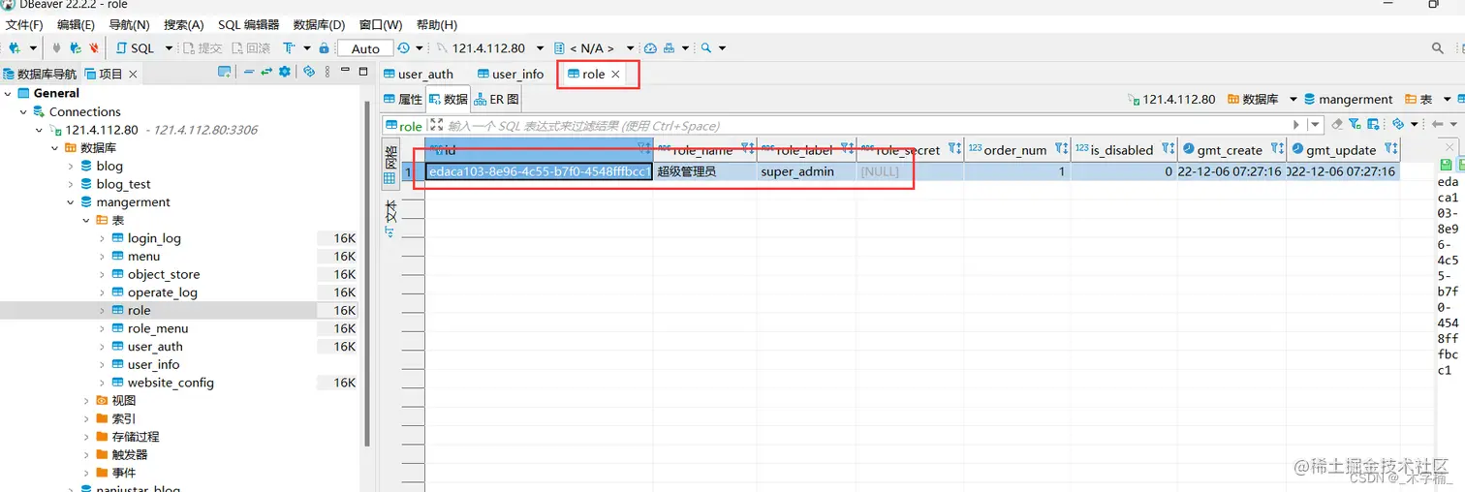The width and height of the screenshot is (1465, 492).
Task: Select the website_config table in tree
Action: 171,383
